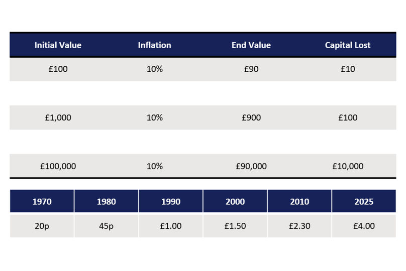Screen dimensions: 406x271
Task: Select the £4.00 price cell
Action: point(364,226)
